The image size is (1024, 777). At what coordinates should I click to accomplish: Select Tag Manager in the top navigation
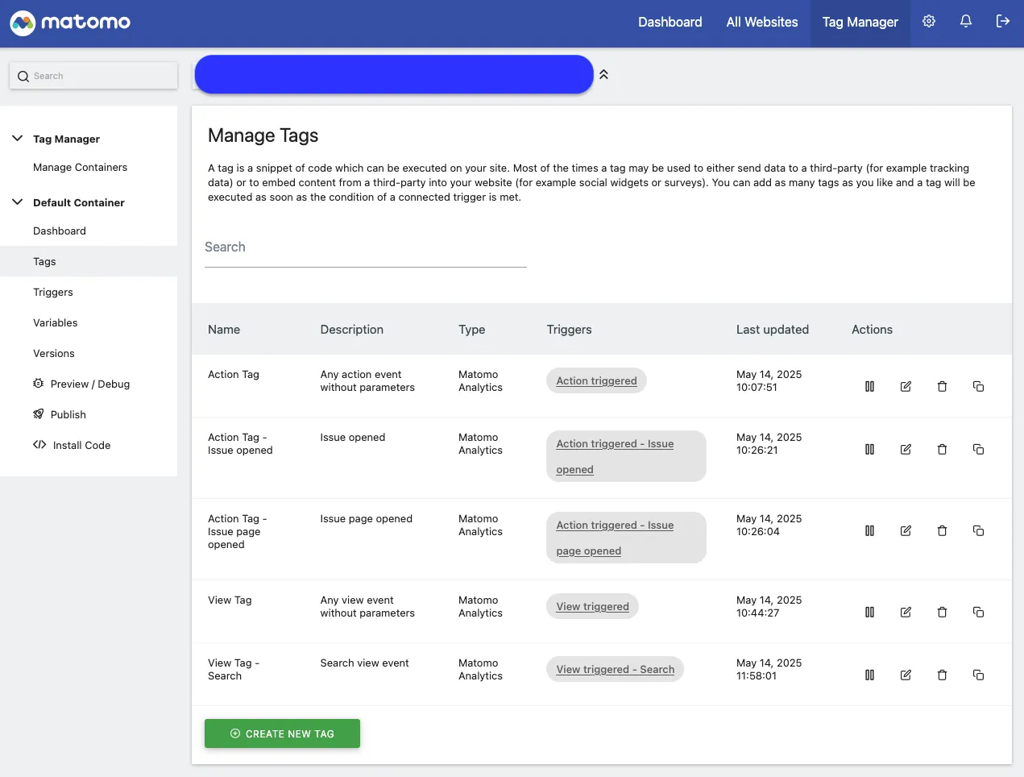click(860, 23)
